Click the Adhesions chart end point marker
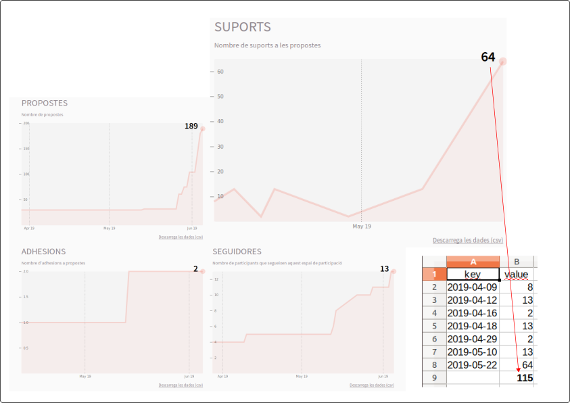 coord(202,271)
